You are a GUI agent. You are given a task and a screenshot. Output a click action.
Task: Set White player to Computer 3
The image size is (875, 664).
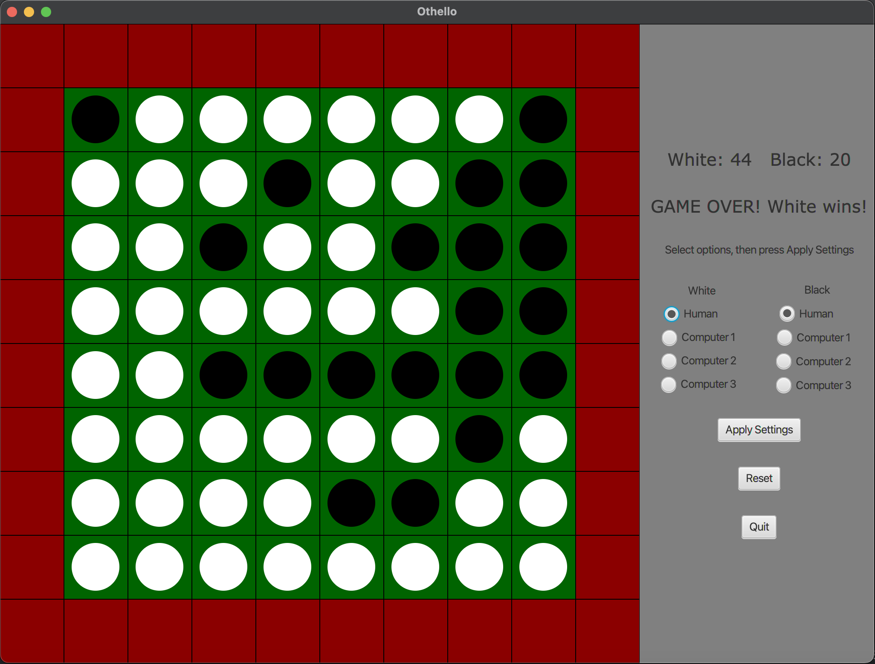tap(669, 384)
